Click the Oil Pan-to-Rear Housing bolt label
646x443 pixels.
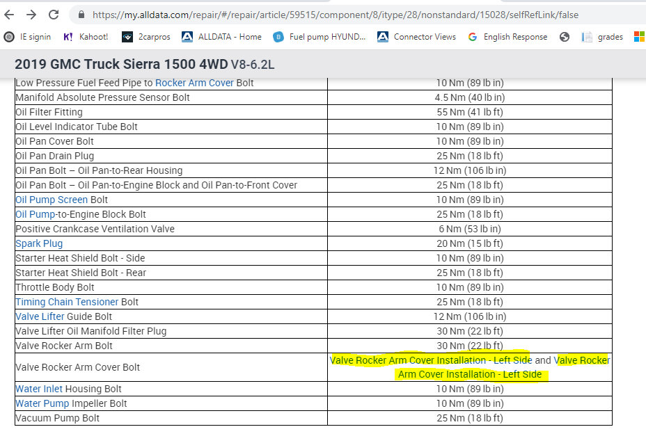coord(99,170)
